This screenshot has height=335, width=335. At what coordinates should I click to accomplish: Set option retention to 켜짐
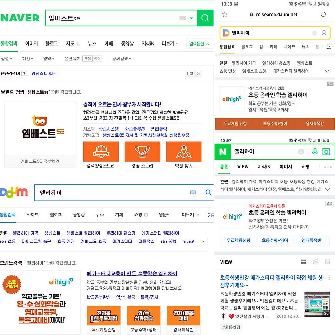tap(97, 59)
